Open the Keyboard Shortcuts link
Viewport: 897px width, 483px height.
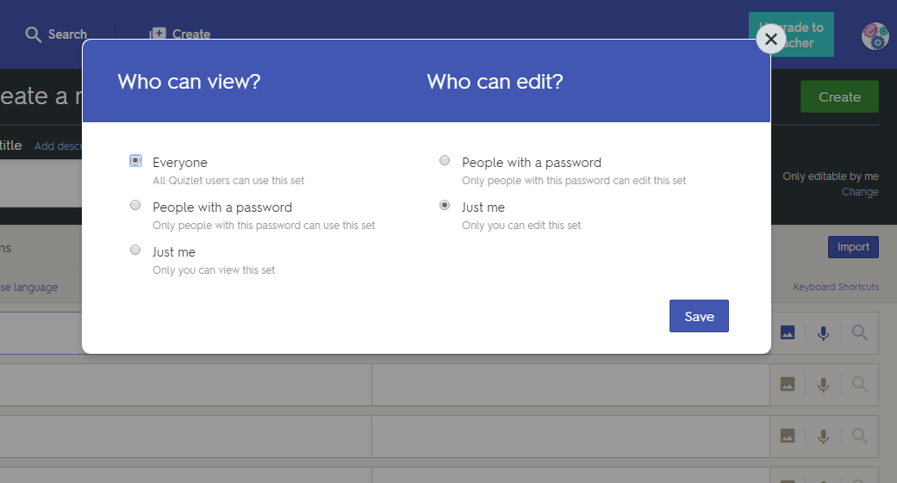[x=836, y=287]
